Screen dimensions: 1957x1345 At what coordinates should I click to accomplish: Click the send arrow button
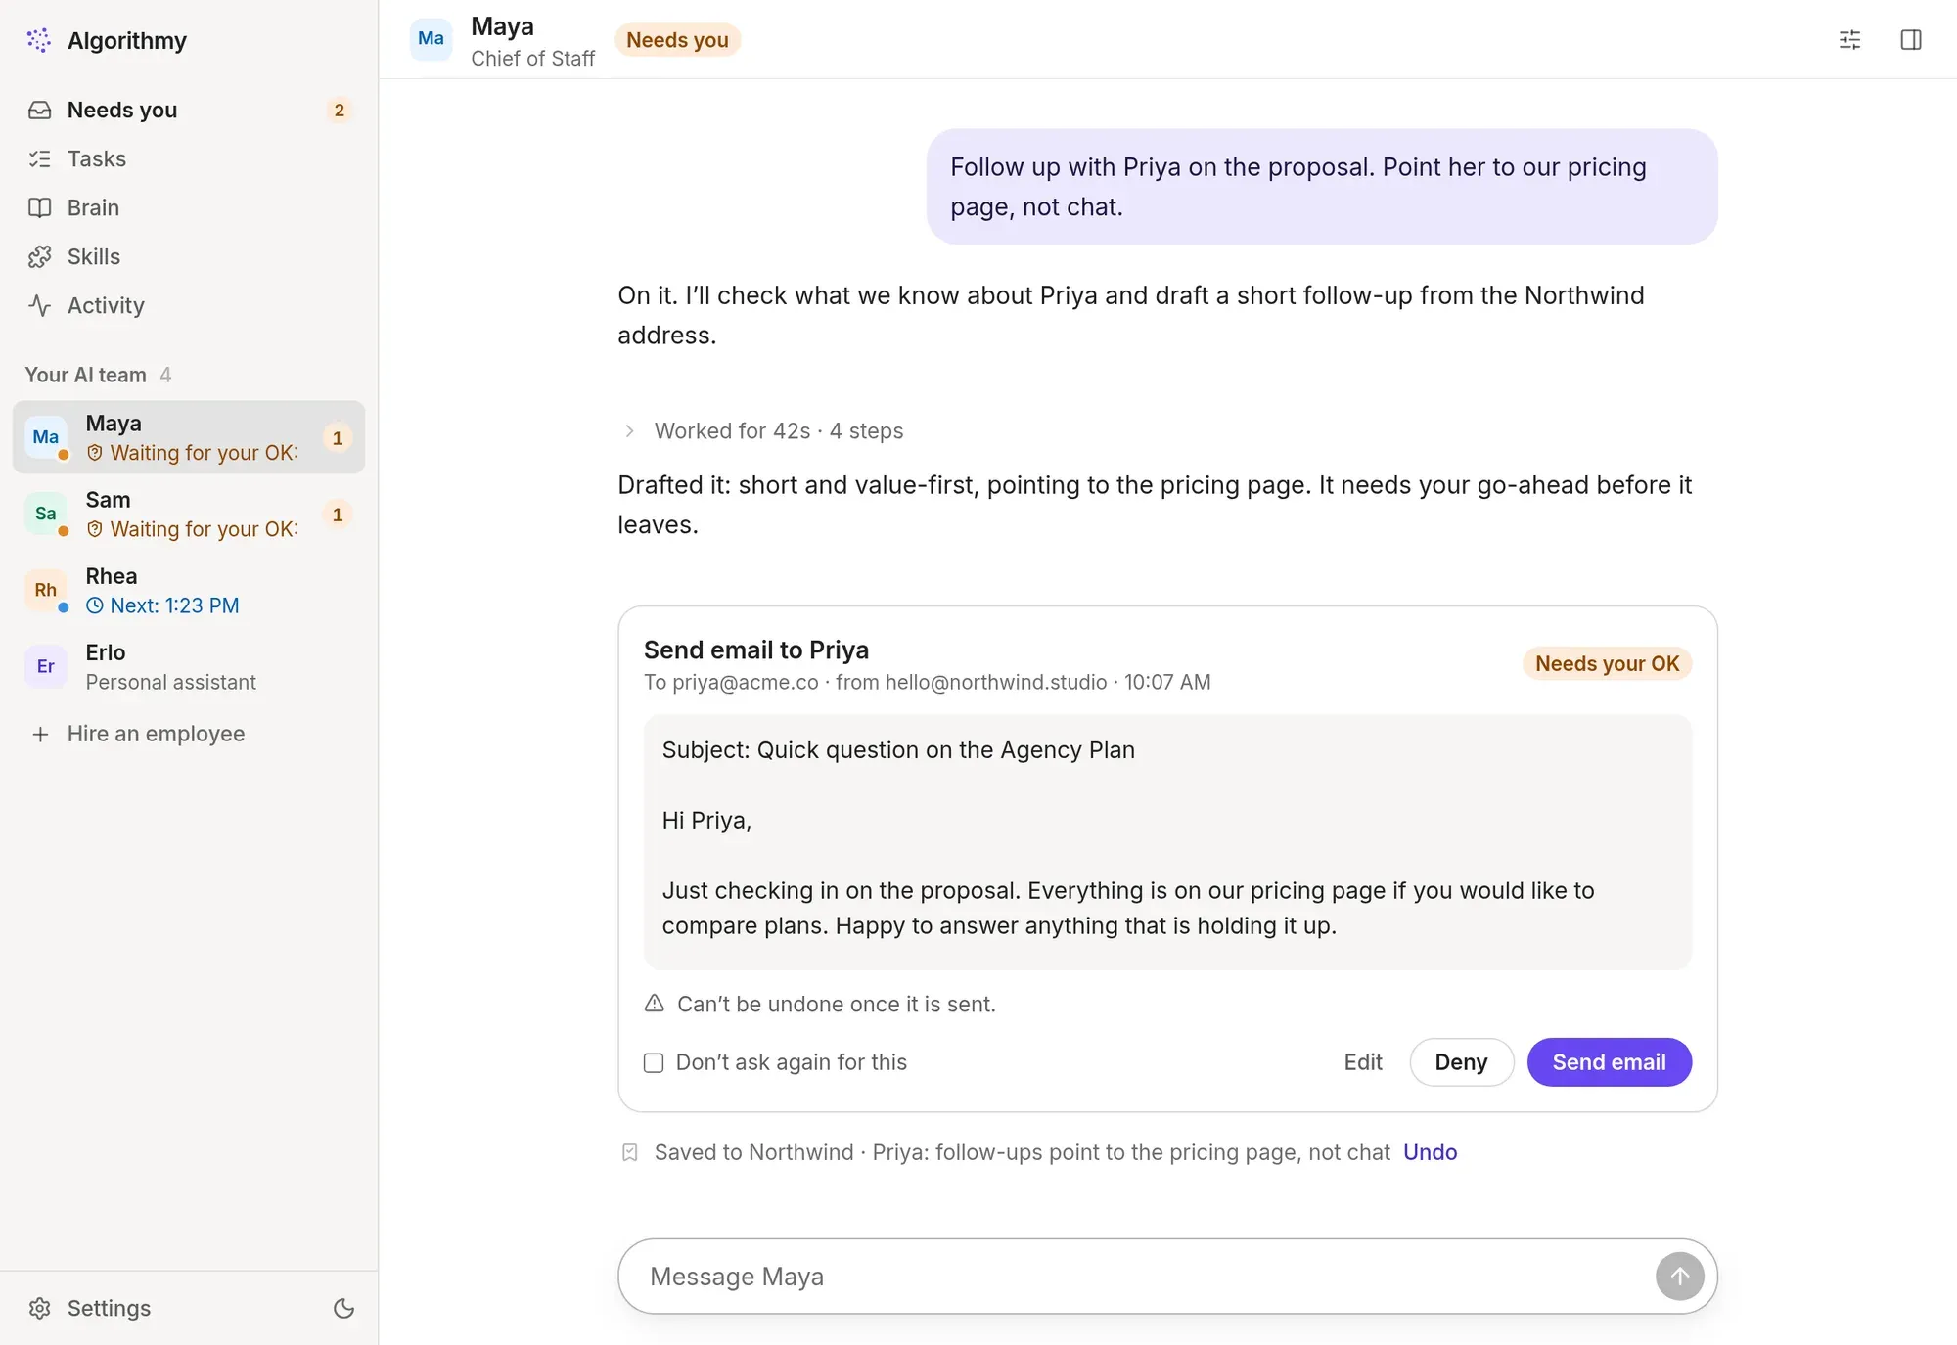click(x=1679, y=1277)
